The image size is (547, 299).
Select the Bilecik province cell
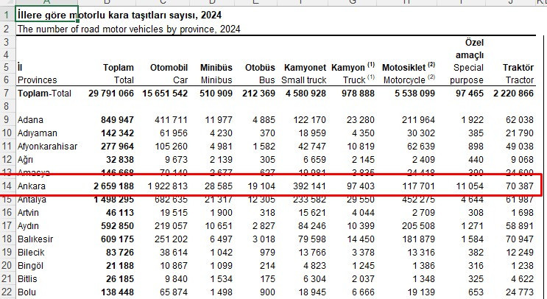point(31,253)
